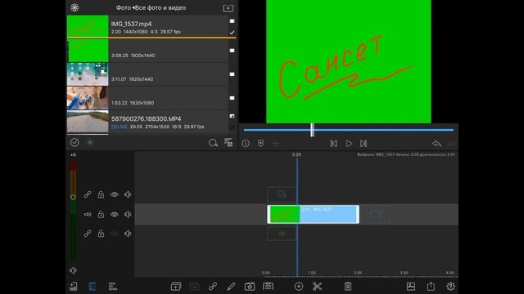Change the layout with the panels icon
The height and width of the screenshot is (294, 524).
click(x=411, y=287)
